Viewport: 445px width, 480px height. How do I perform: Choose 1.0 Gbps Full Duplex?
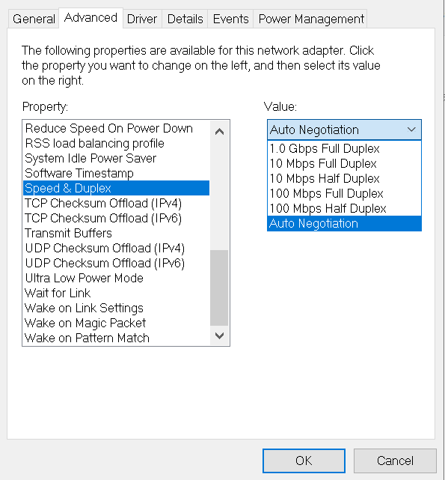[x=344, y=148]
